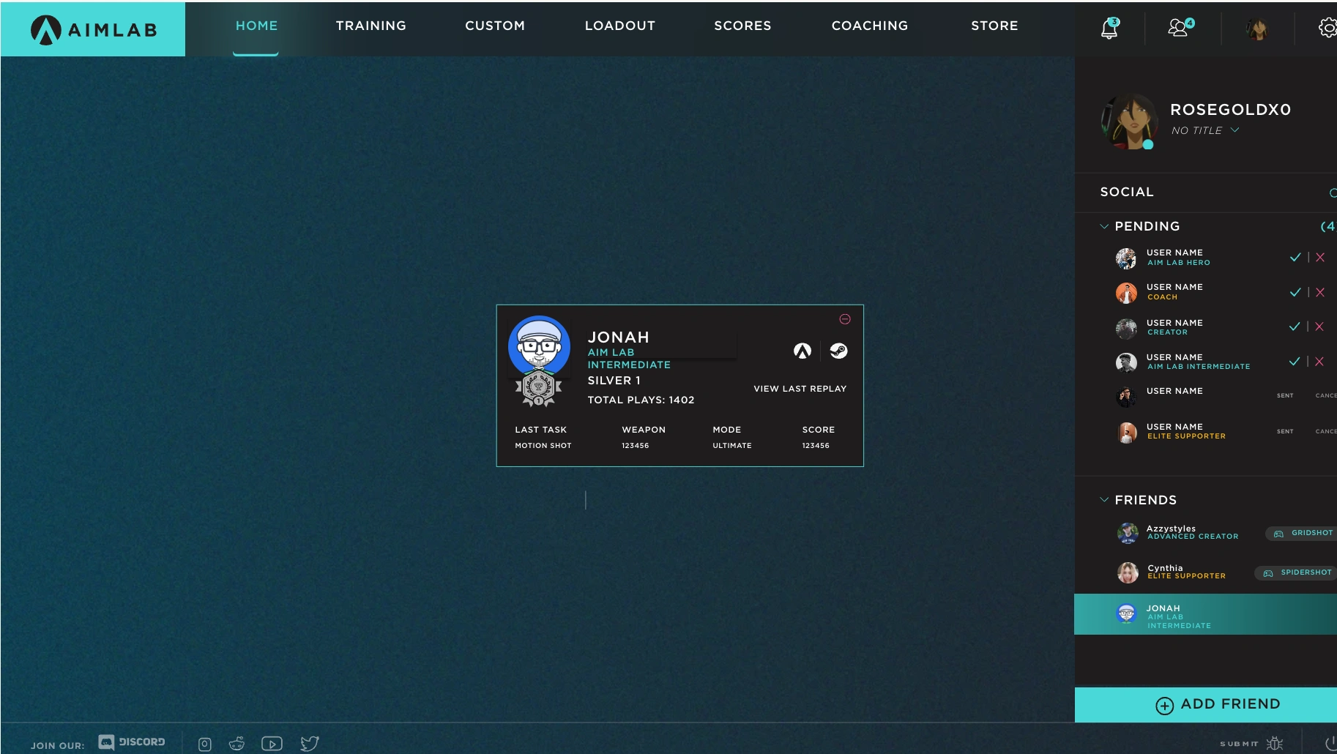Cancel the sent request to Elite Supporter user

1326,431
